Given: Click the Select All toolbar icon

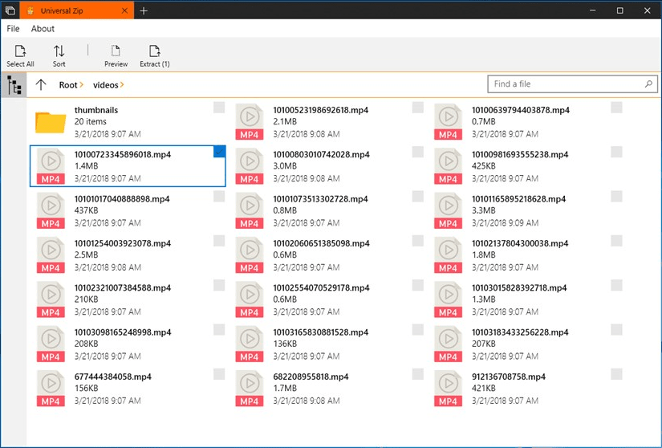Looking at the screenshot, I should pyautogui.click(x=20, y=51).
